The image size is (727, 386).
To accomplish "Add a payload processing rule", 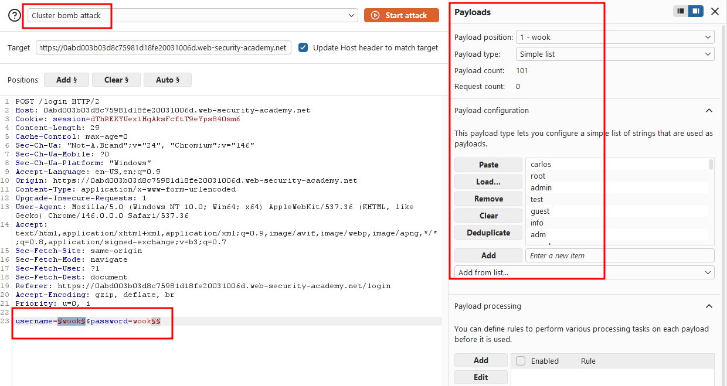I will (x=481, y=360).
